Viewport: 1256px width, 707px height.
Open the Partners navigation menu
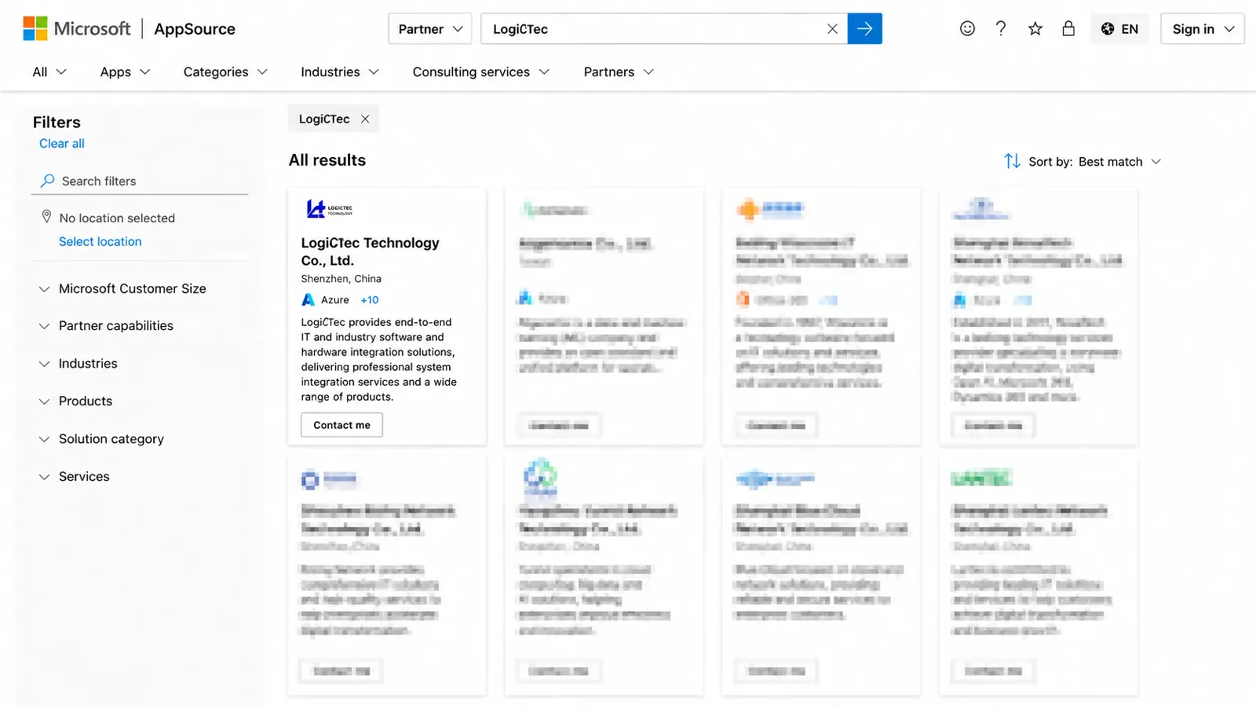coord(619,71)
